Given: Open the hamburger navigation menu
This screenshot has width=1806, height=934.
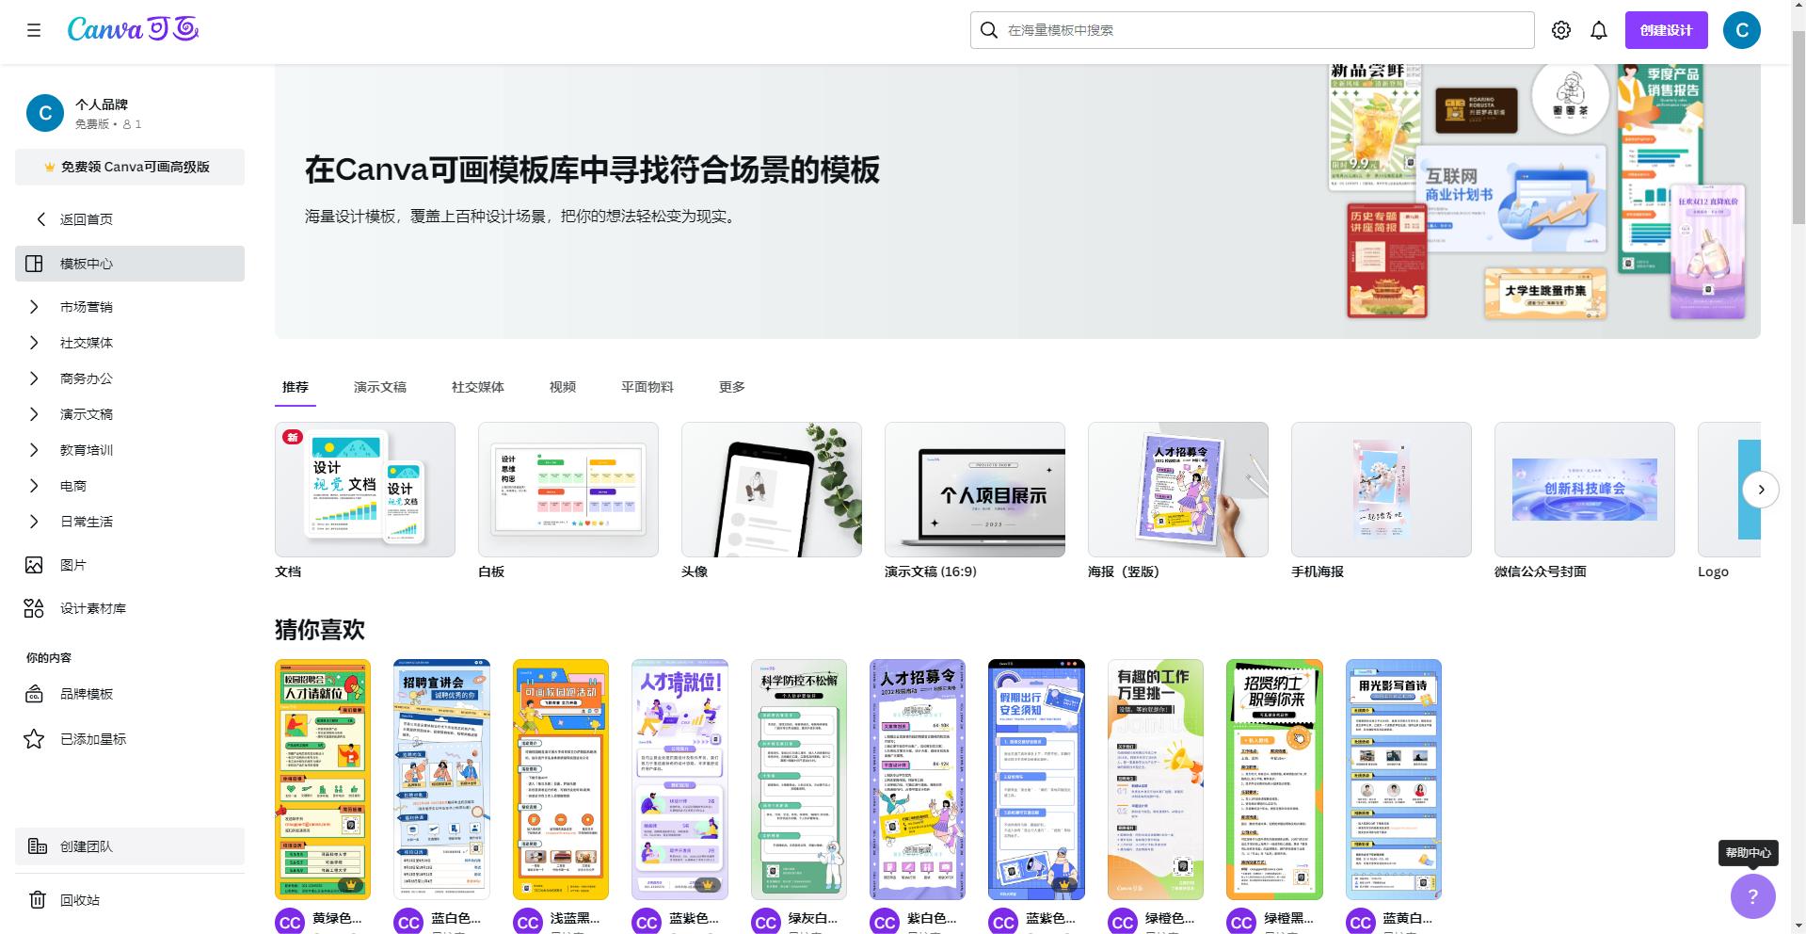Looking at the screenshot, I should 35,29.
